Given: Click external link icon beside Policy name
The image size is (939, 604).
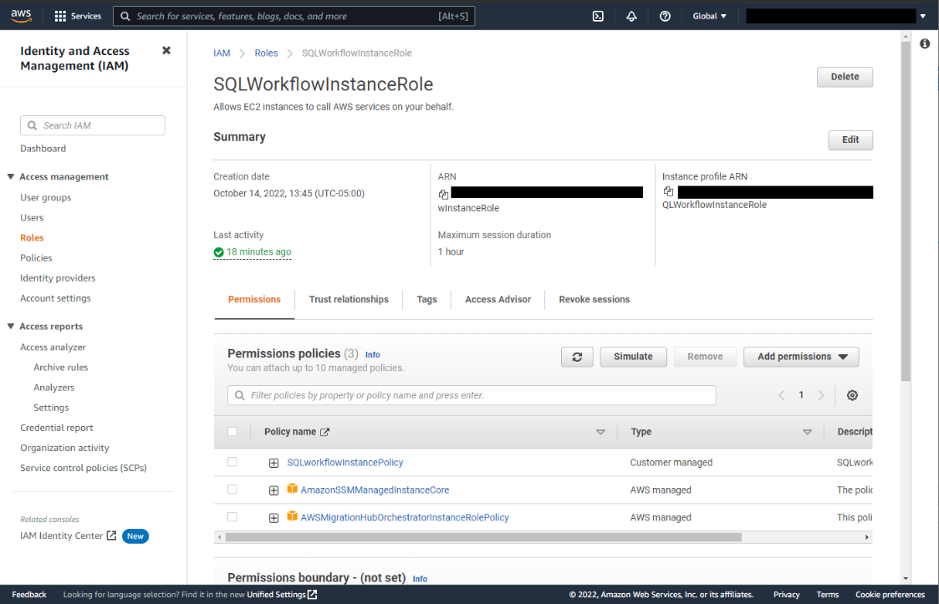Looking at the screenshot, I should (324, 432).
